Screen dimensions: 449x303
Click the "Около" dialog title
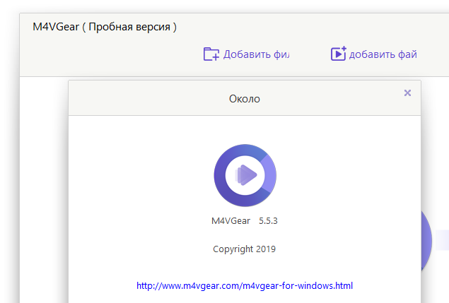point(245,99)
